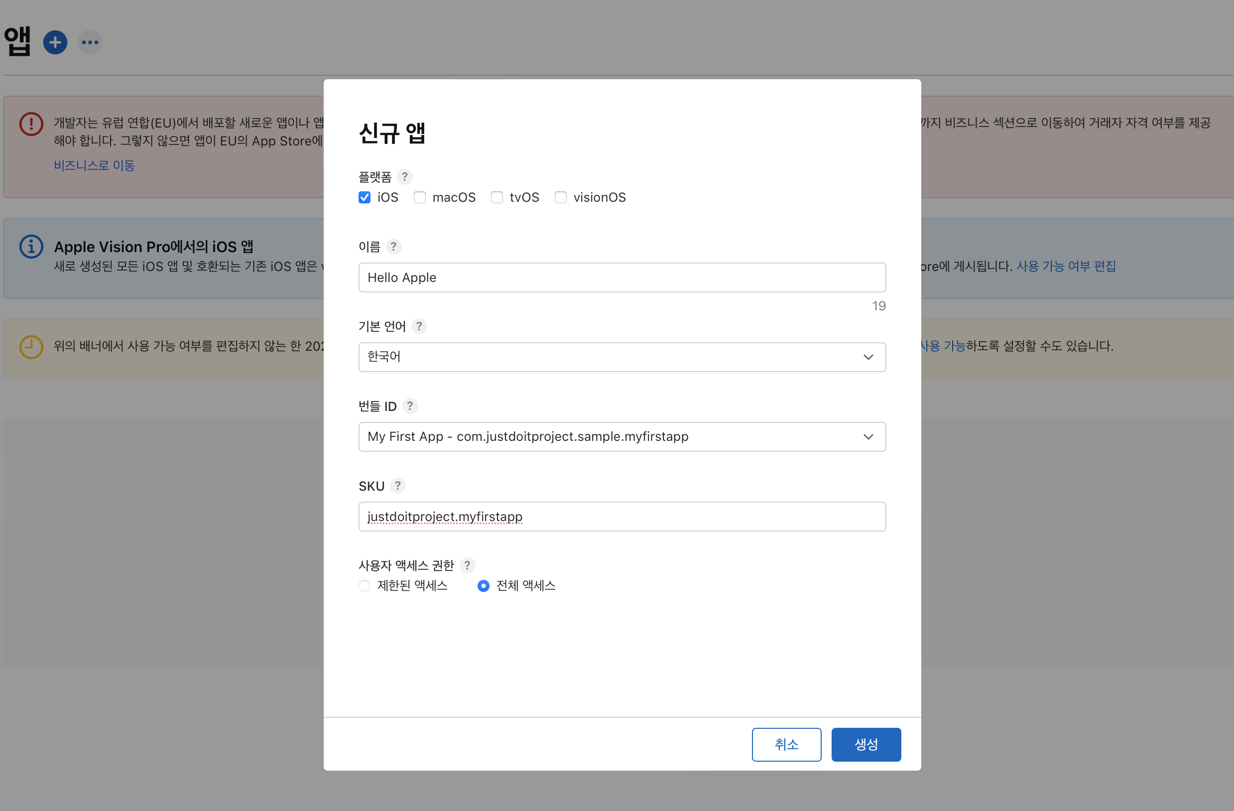Select 제한된 액세스 radio option
The height and width of the screenshot is (811, 1234).
(x=365, y=586)
